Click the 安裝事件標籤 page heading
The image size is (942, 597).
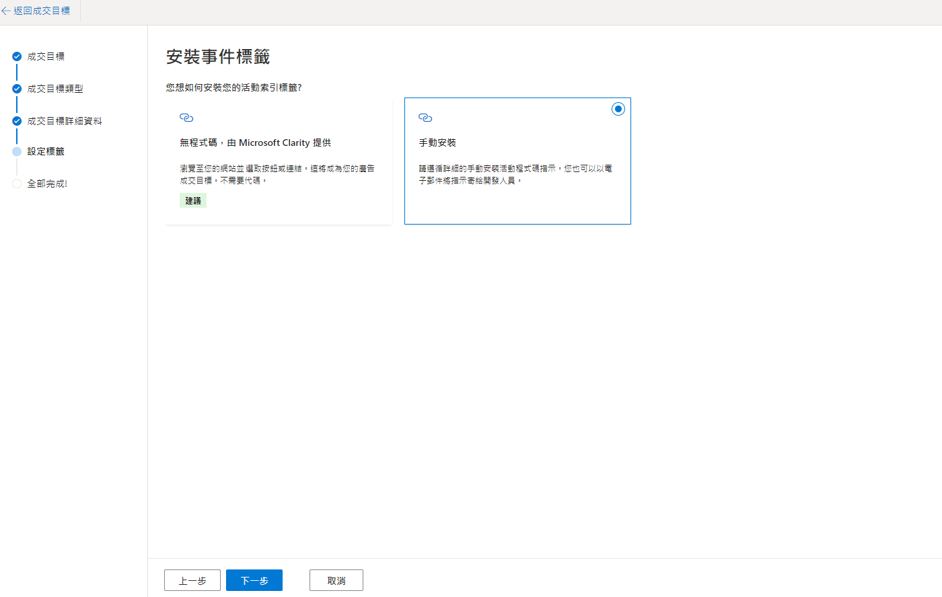coord(218,57)
